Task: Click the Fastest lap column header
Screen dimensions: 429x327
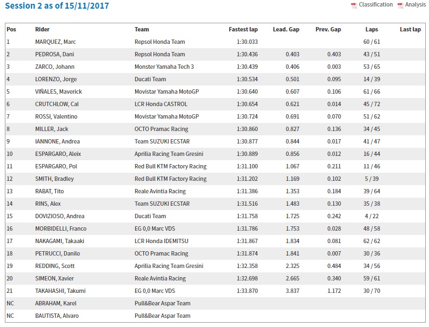Action: [243, 29]
